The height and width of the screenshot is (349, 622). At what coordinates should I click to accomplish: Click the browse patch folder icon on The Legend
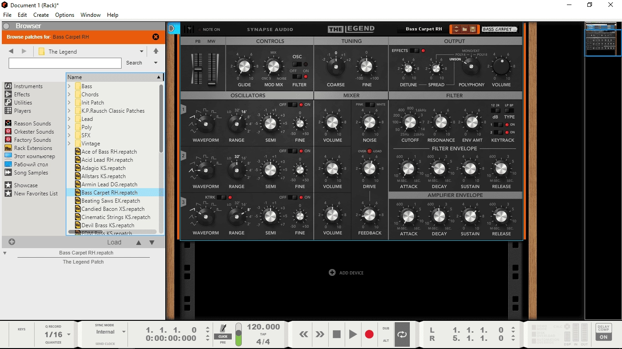465,29
